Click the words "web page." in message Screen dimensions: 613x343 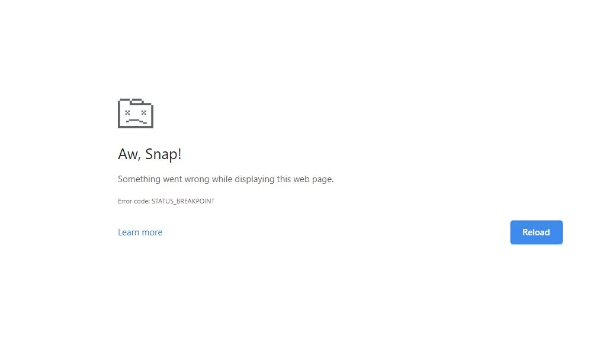(x=313, y=179)
